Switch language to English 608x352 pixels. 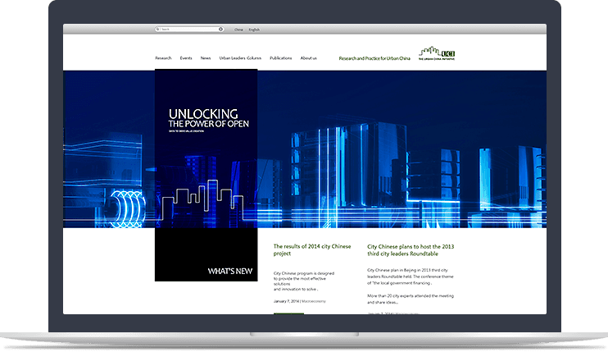pos(254,29)
